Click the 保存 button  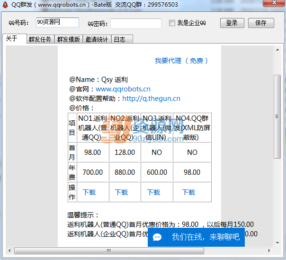261,23
